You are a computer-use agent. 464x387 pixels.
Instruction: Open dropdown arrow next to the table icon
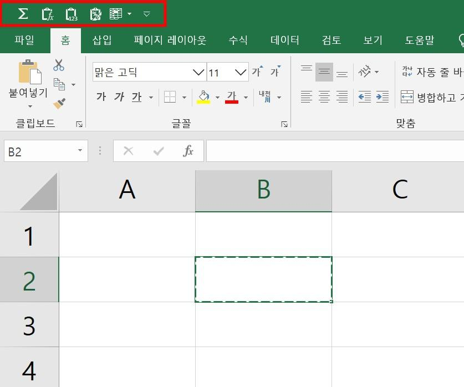pos(129,14)
